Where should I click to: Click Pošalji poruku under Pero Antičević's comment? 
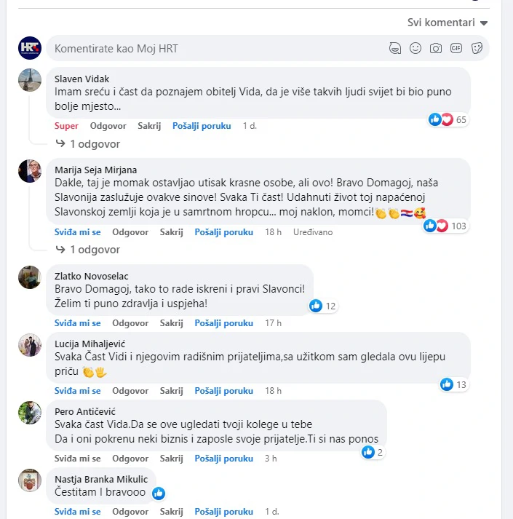(x=224, y=459)
